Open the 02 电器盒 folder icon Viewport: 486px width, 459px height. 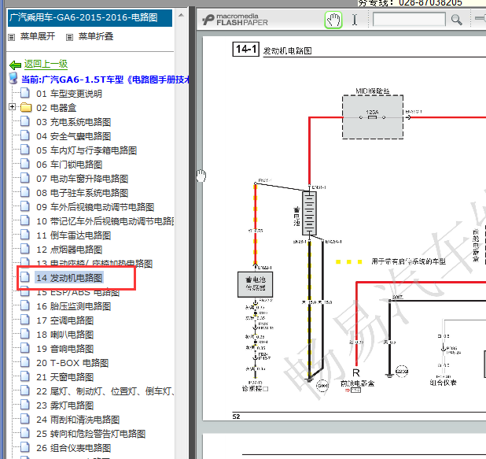click(x=26, y=107)
